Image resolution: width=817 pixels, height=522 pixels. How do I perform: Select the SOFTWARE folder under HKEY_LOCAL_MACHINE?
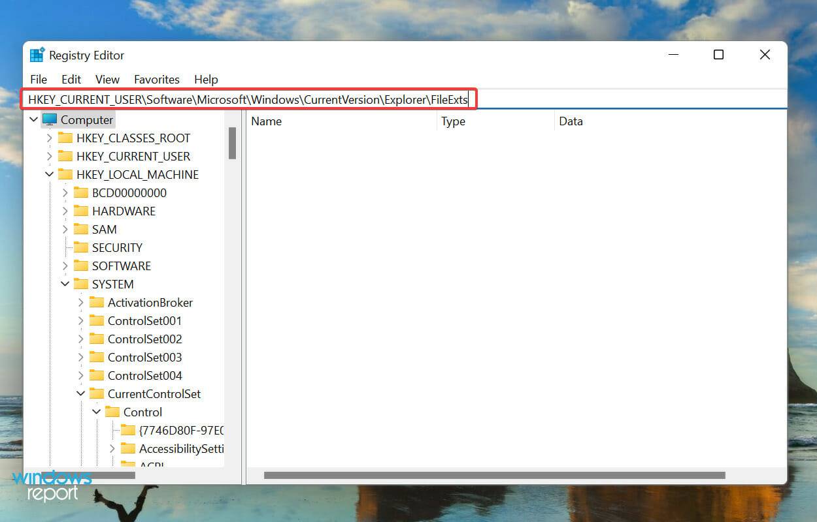(82, 266)
